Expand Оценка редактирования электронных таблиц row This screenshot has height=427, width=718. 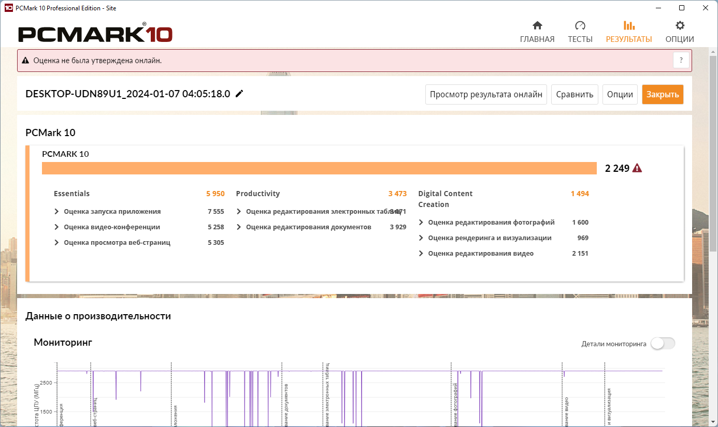[239, 212]
